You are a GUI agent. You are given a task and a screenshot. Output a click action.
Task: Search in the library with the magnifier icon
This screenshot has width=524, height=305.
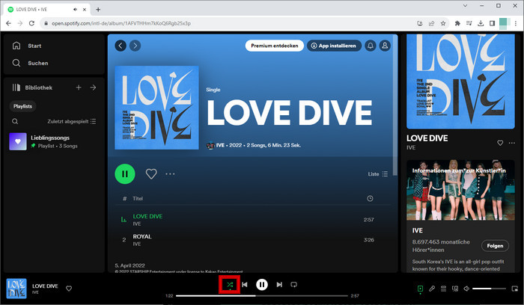15,121
